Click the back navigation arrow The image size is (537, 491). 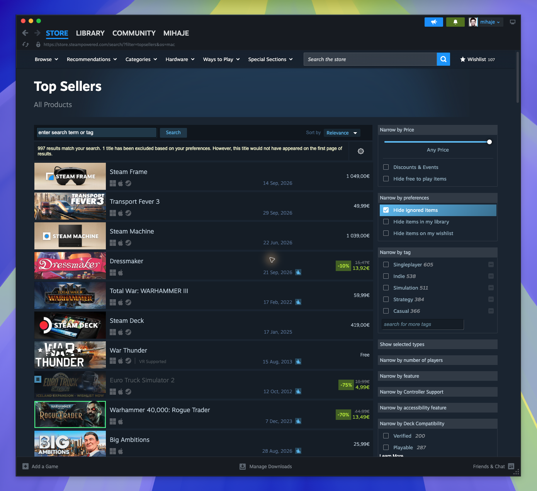pos(25,33)
